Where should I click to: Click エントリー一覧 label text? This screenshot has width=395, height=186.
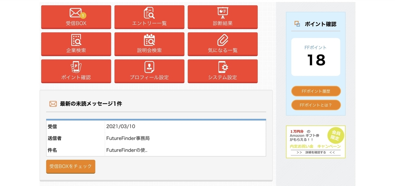pyautogui.click(x=149, y=23)
